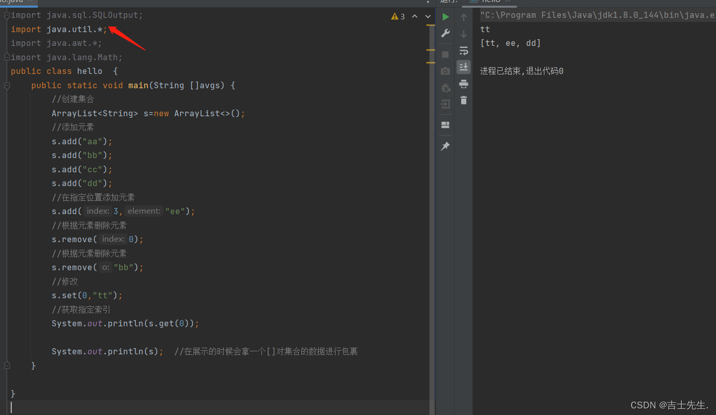Click the 'o:' hint in s.remove("bb")
716x415 pixels.
pos(105,267)
